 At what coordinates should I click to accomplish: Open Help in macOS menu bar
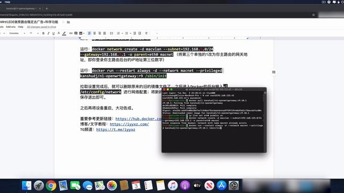tap(8, 2)
